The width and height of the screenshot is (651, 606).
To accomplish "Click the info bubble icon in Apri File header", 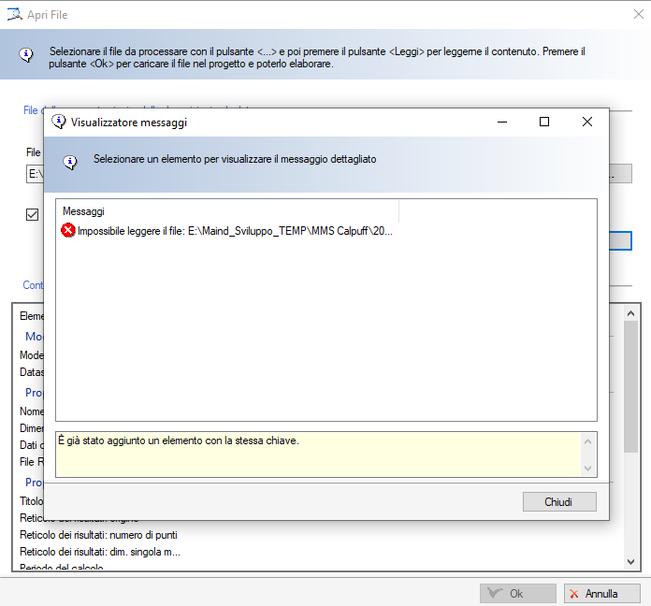I will 26,55.
